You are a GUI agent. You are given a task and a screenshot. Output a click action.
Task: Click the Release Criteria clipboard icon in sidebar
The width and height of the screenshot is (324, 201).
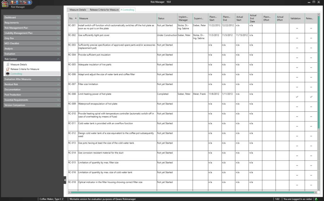pos(8,69)
